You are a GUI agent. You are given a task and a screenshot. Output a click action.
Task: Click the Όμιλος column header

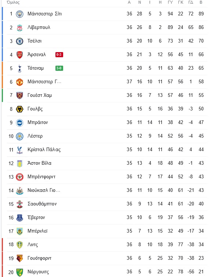(x=13, y=3)
